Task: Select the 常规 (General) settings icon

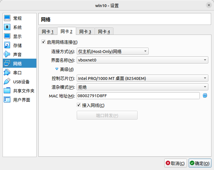Action: (x=7, y=18)
